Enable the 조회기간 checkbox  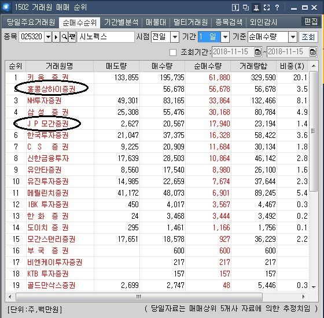click(173, 53)
